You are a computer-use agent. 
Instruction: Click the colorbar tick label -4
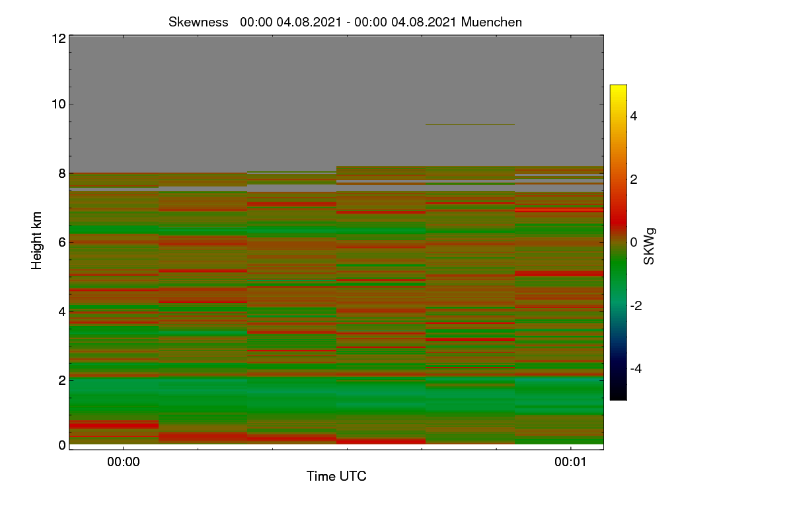637,368
